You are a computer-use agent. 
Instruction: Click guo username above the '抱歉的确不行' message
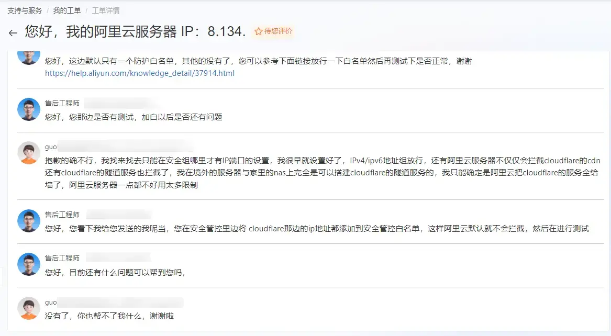(x=51, y=147)
